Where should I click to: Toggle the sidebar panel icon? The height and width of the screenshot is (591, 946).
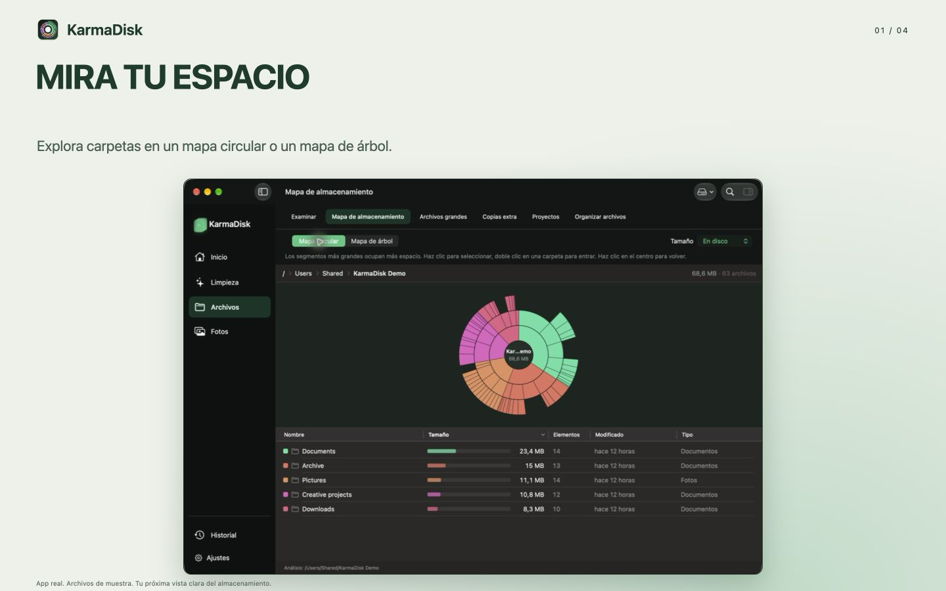(x=263, y=192)
